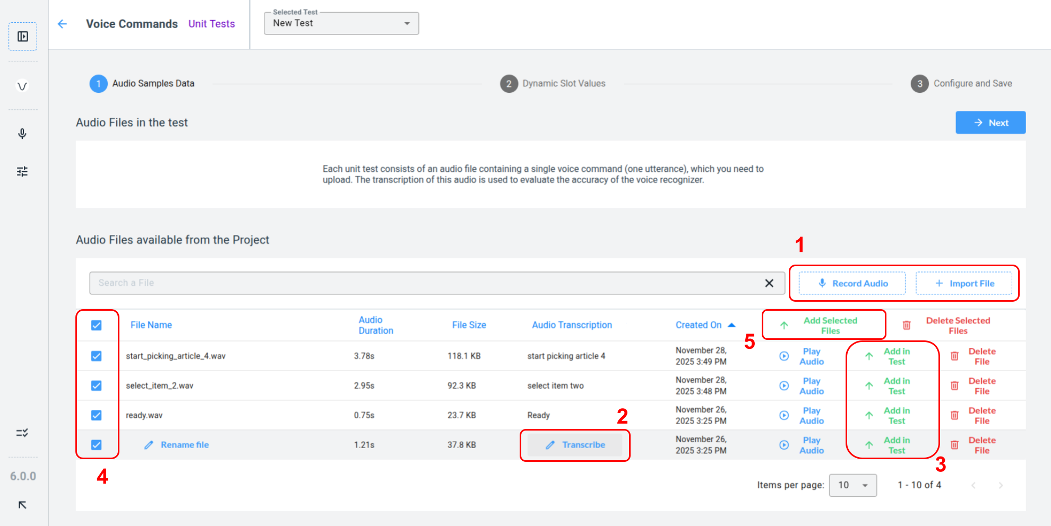Viewport: 1051px width, 526px height.
Task: Expand the Items per page dropdown
Action: (852, 485)
